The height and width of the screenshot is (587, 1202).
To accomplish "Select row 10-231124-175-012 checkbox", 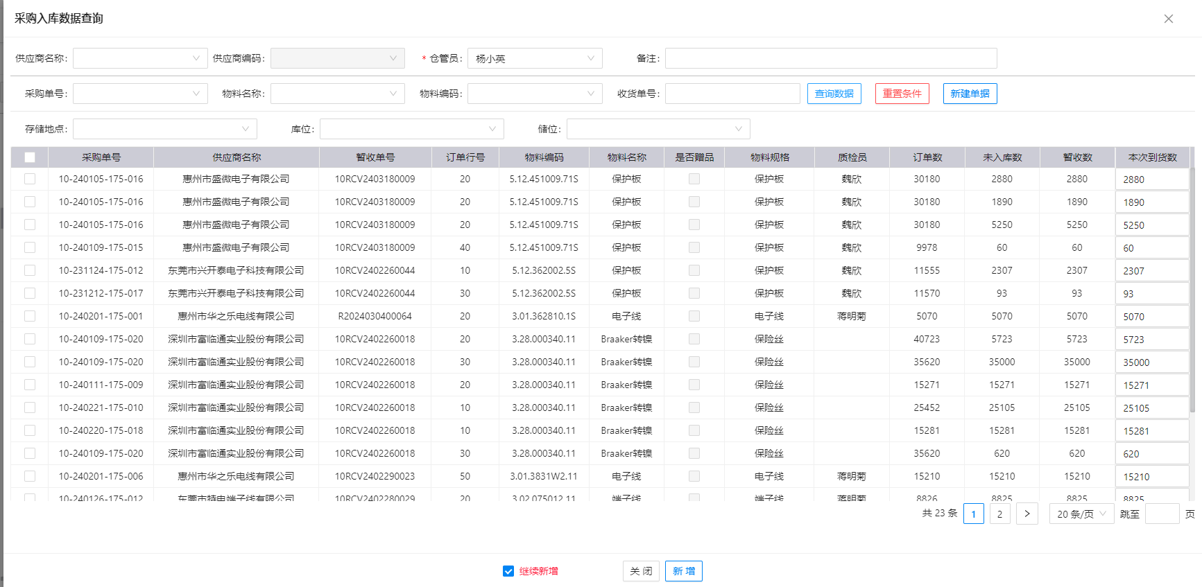I will 30,270.
